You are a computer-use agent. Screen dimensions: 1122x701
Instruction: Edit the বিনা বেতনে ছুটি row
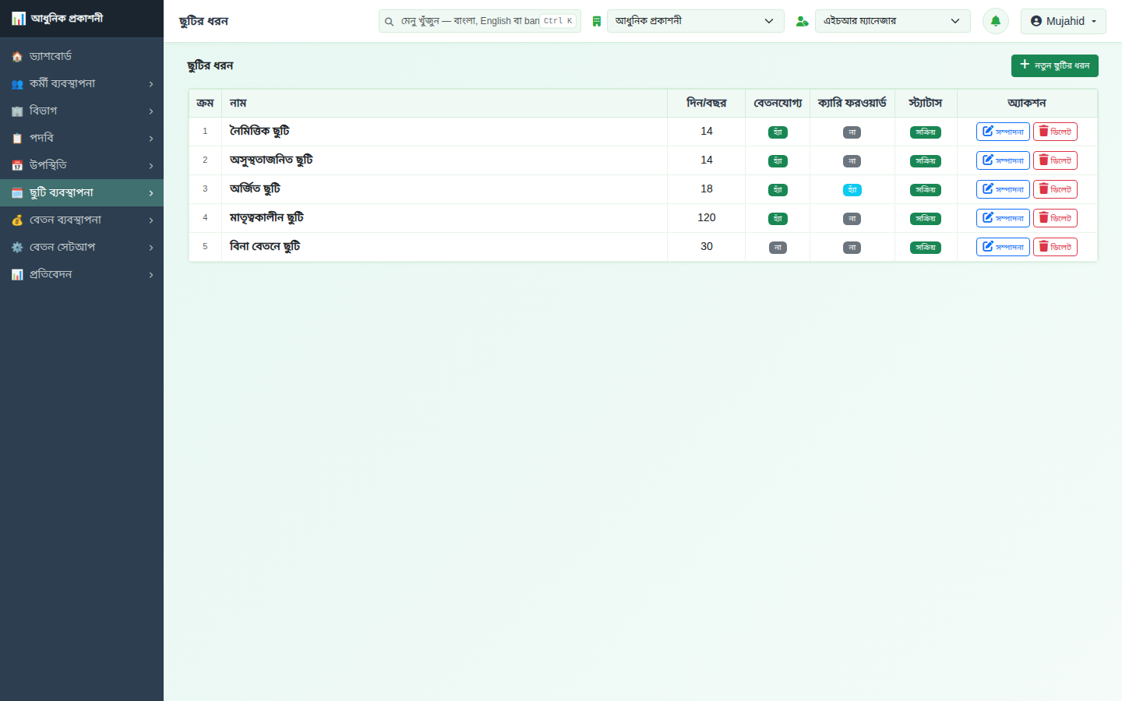click(1003, 247)
